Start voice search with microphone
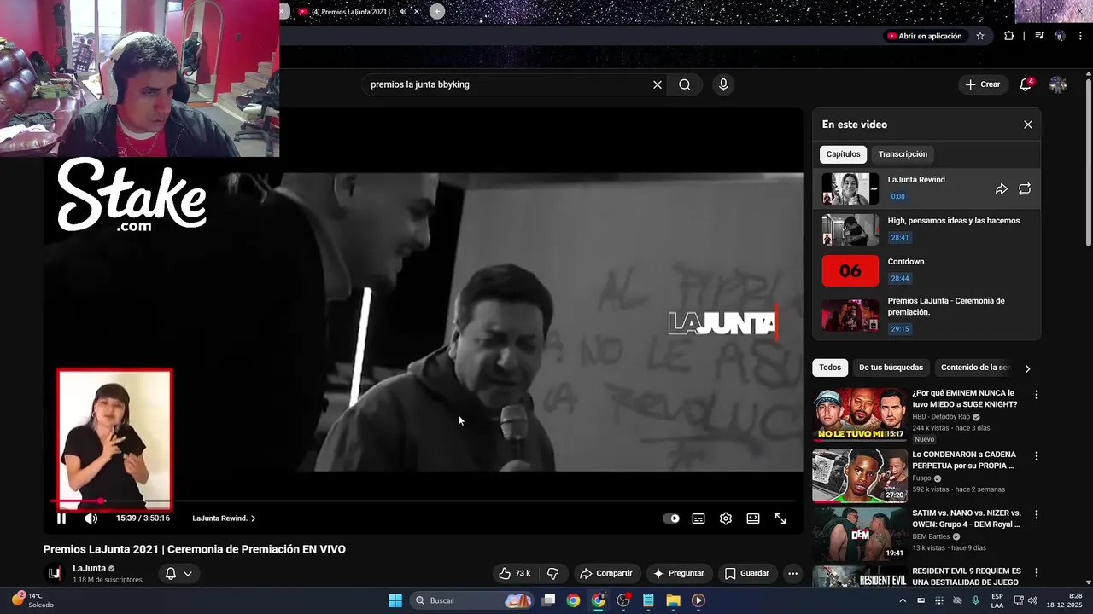The image size is (1093, 614). pos(723,84)
